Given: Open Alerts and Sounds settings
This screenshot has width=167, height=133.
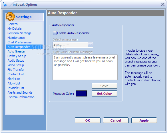Looking at the screenshot, I should tap(20, 92).
